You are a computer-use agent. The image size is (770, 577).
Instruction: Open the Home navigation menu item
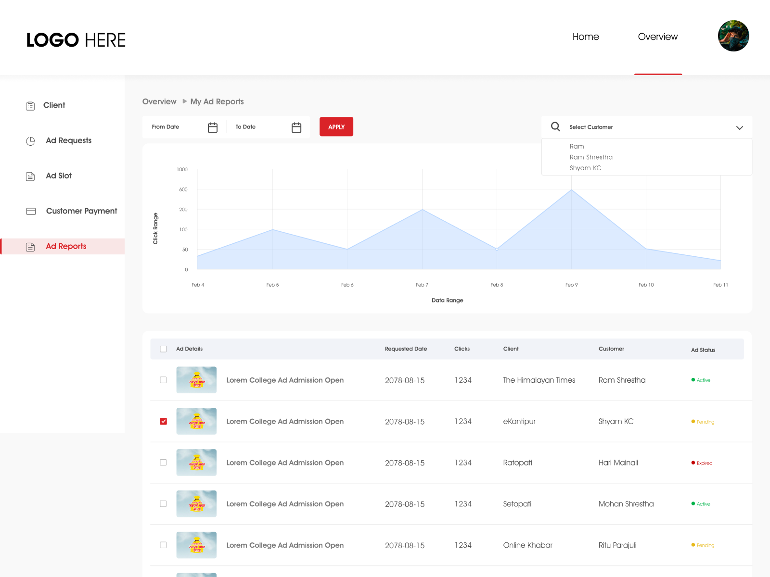click(x=586, y=37)
